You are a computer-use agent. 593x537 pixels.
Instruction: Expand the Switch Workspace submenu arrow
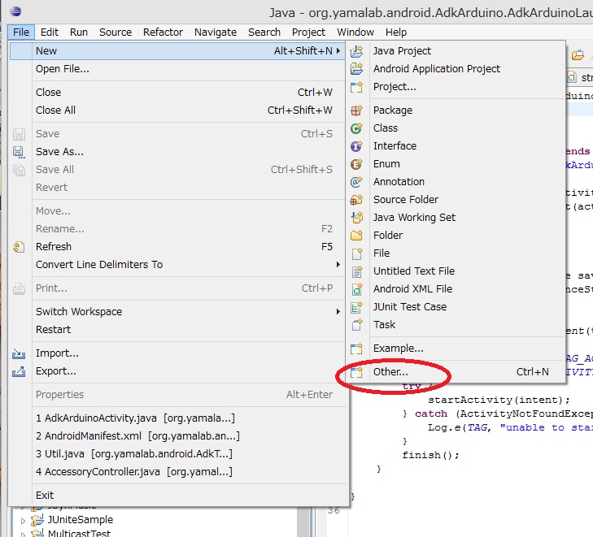click(x=338, y=312)
